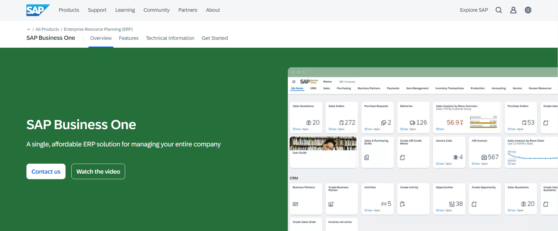This screenshot has height=231, width=558.
Task: Click refresh icon in Deliveries tile
Action: point(401,129)
